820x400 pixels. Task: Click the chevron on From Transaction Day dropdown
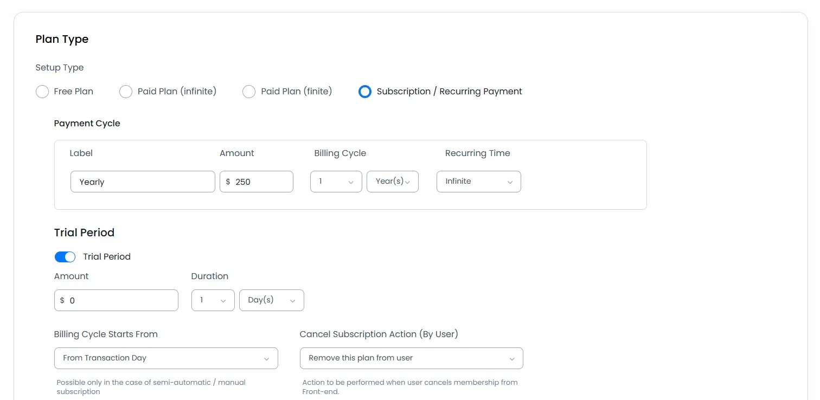(266, 358)
